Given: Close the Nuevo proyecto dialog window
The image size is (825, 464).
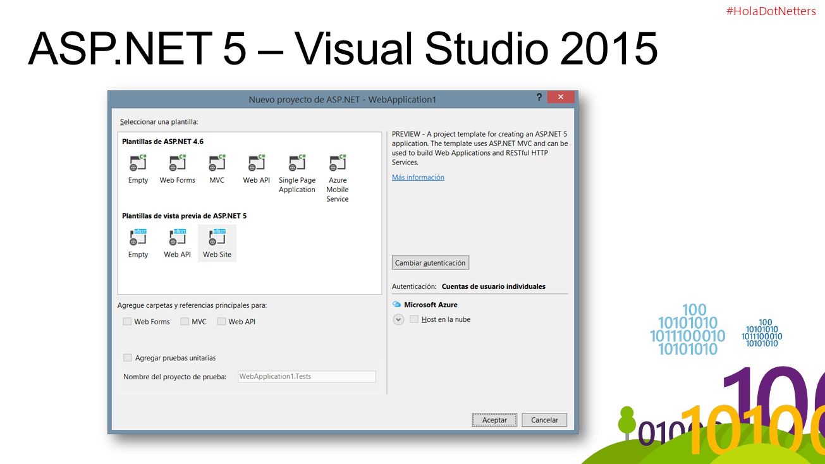Looking at the screenshot, I should point(561,97).
